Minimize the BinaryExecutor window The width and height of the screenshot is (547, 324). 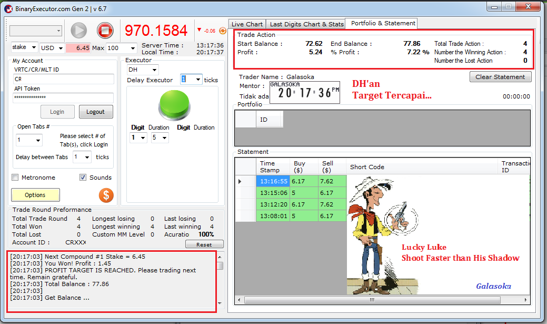click(494, 7)
